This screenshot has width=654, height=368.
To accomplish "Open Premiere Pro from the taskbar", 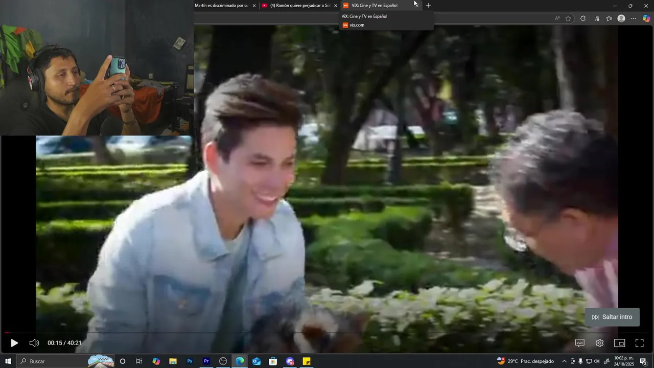I will point(206,361).
